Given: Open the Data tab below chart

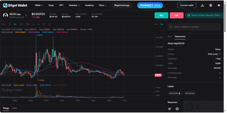Looking at the screenshot, I should tap(14, 108).
